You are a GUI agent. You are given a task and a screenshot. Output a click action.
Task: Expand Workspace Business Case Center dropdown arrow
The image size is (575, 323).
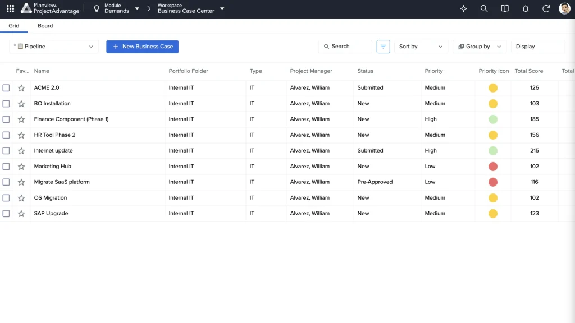[x=222, y=8]
